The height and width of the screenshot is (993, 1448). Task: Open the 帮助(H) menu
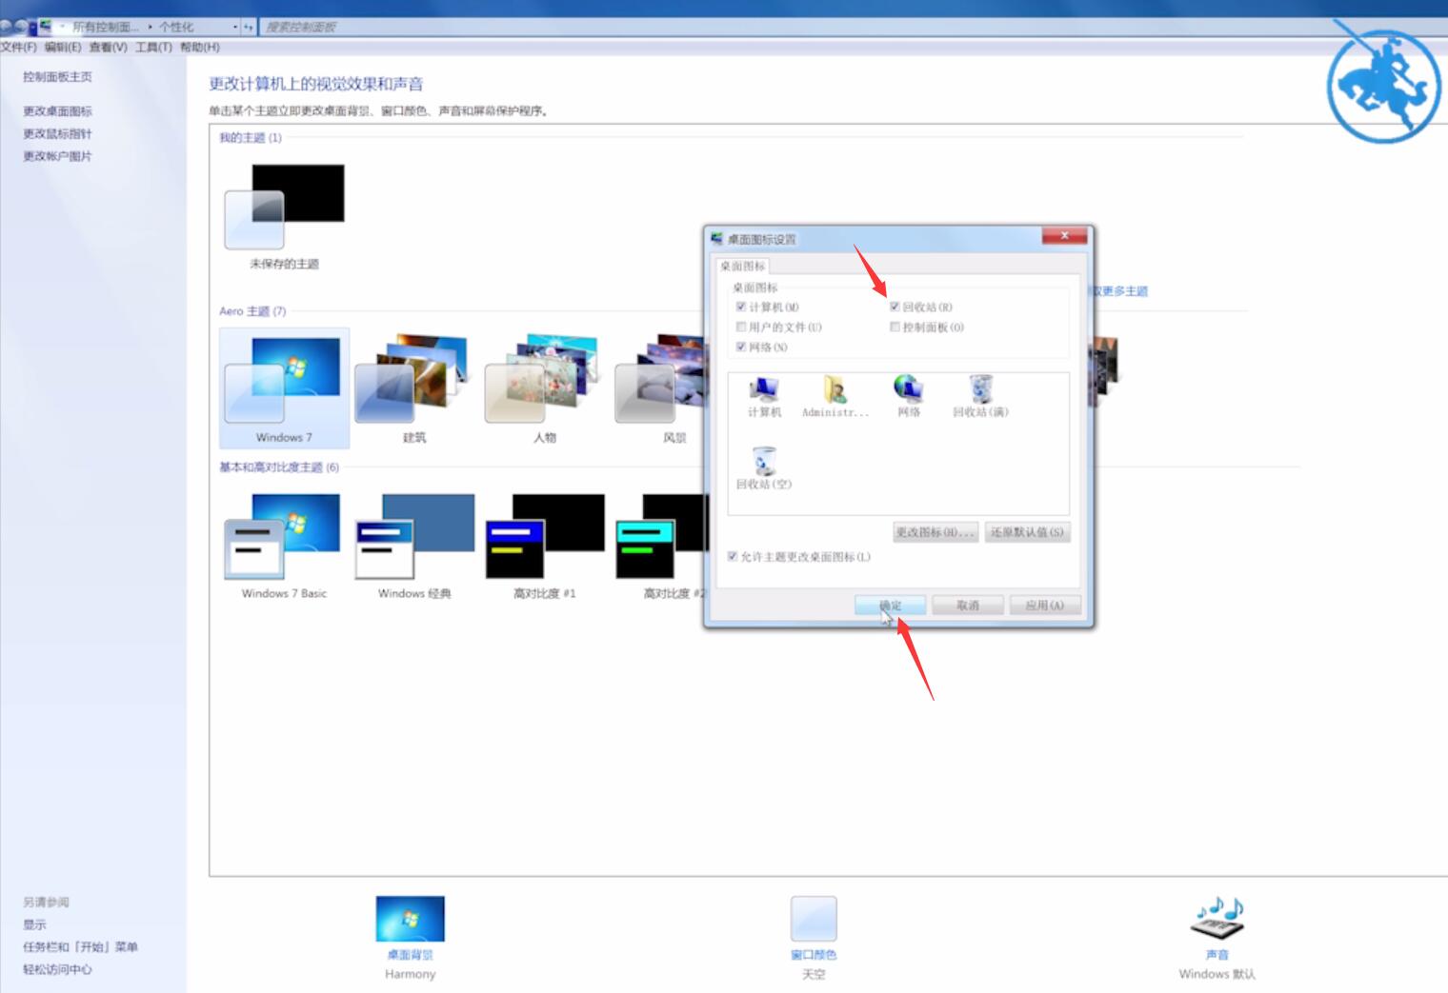(199, 47)
